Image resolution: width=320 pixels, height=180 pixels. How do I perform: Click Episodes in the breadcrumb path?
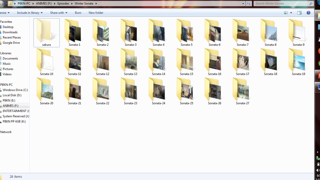click(63, 3)
